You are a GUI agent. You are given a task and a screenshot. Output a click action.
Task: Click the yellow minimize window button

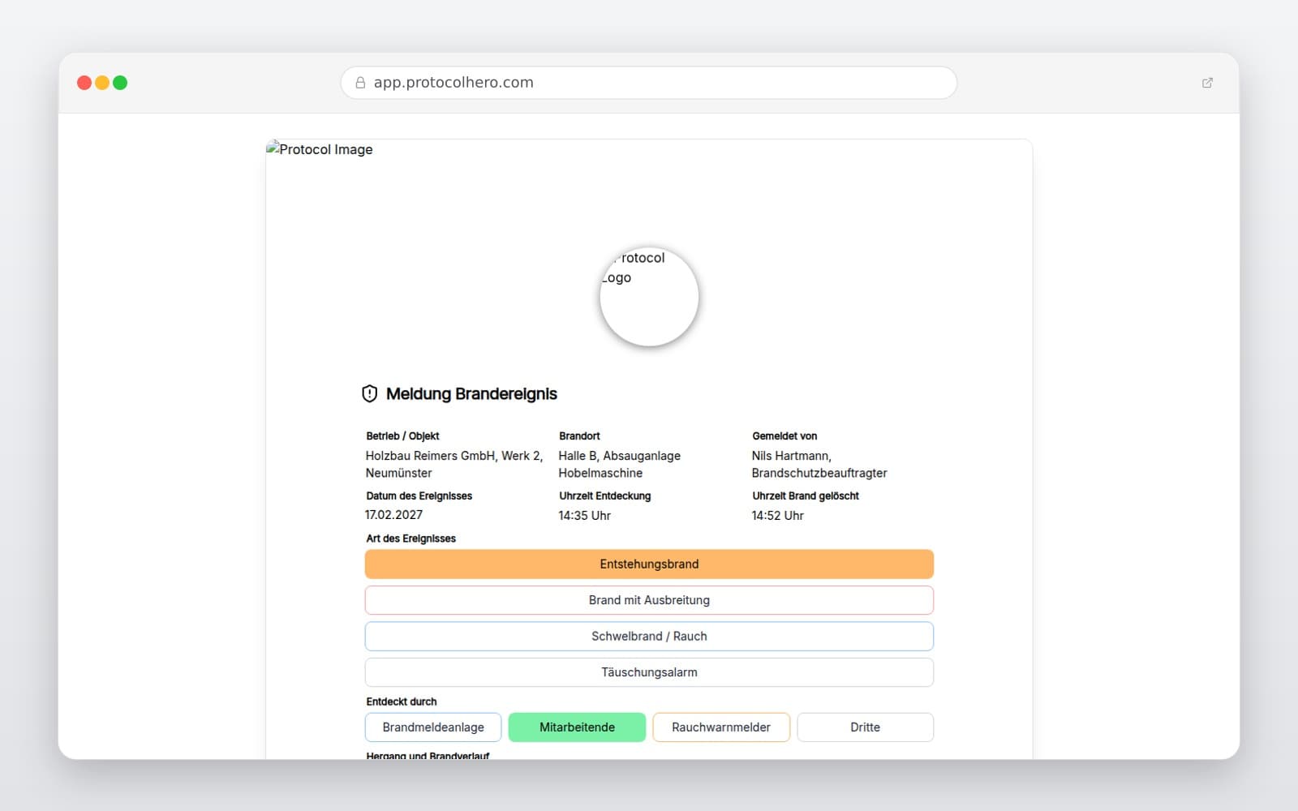102,83
